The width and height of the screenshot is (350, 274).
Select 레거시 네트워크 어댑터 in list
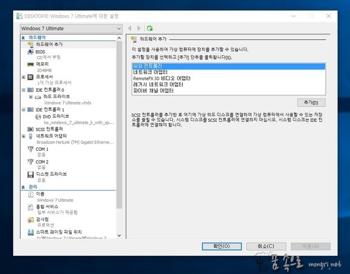coord(229,84)
